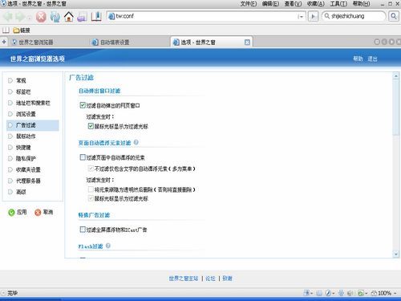401x301 pixels.
Task: Click help icon beside Flash过滤
Action: (108, 246)
